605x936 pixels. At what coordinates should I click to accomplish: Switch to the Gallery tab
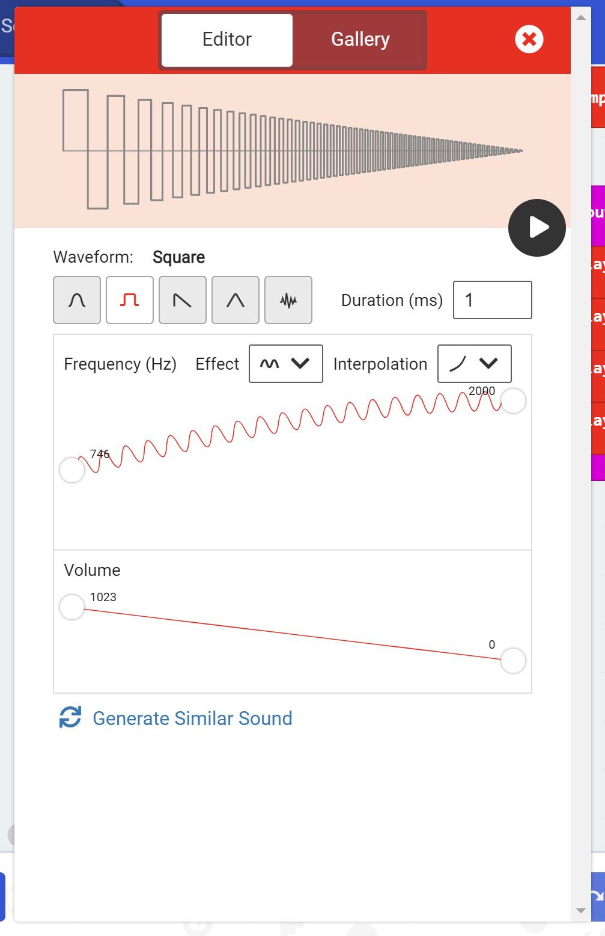[359, 39]
